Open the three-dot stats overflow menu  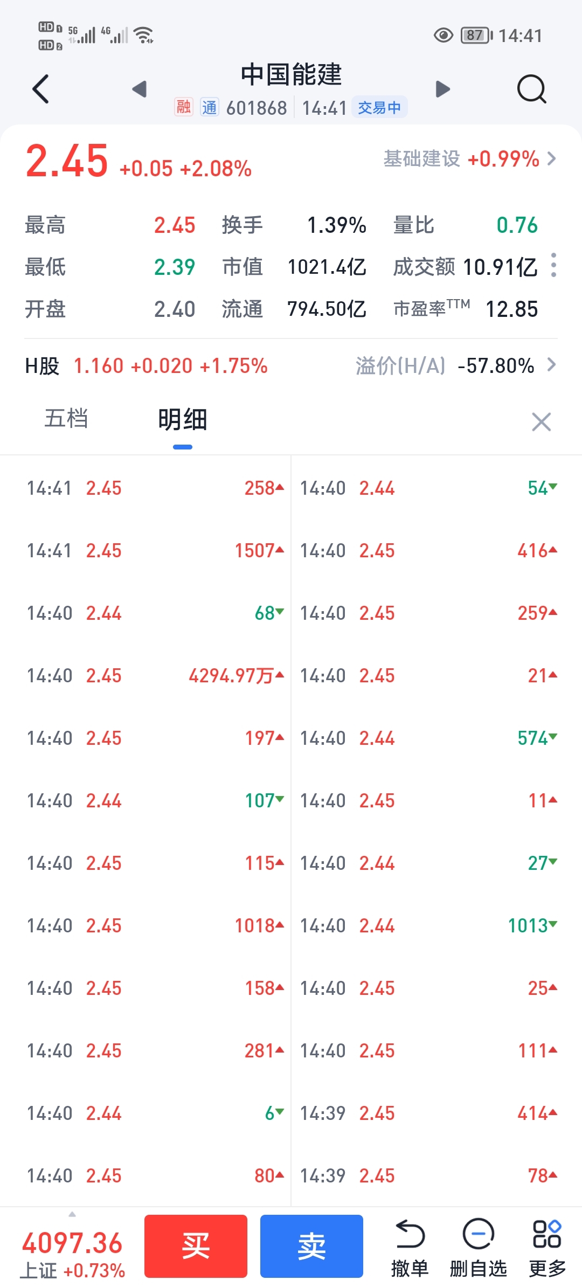(553, 265)
